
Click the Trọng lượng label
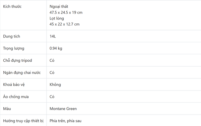point(14,48)
